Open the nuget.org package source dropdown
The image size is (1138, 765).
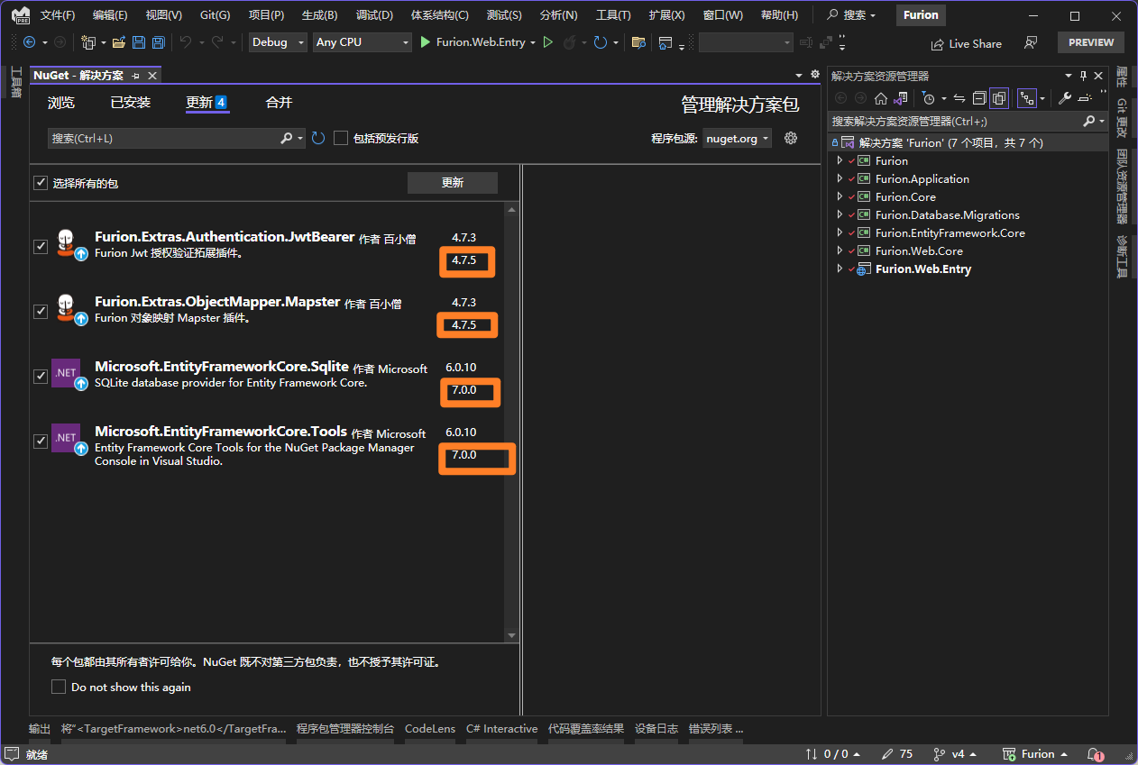point(737,138)
